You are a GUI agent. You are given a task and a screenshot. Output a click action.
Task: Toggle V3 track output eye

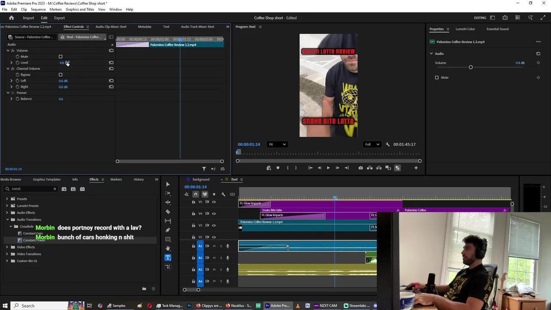point(214,225)
